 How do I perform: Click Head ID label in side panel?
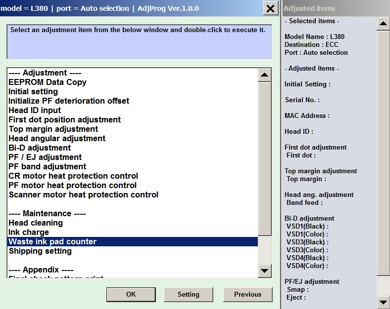pyautogui.click(x=299, y=131)
